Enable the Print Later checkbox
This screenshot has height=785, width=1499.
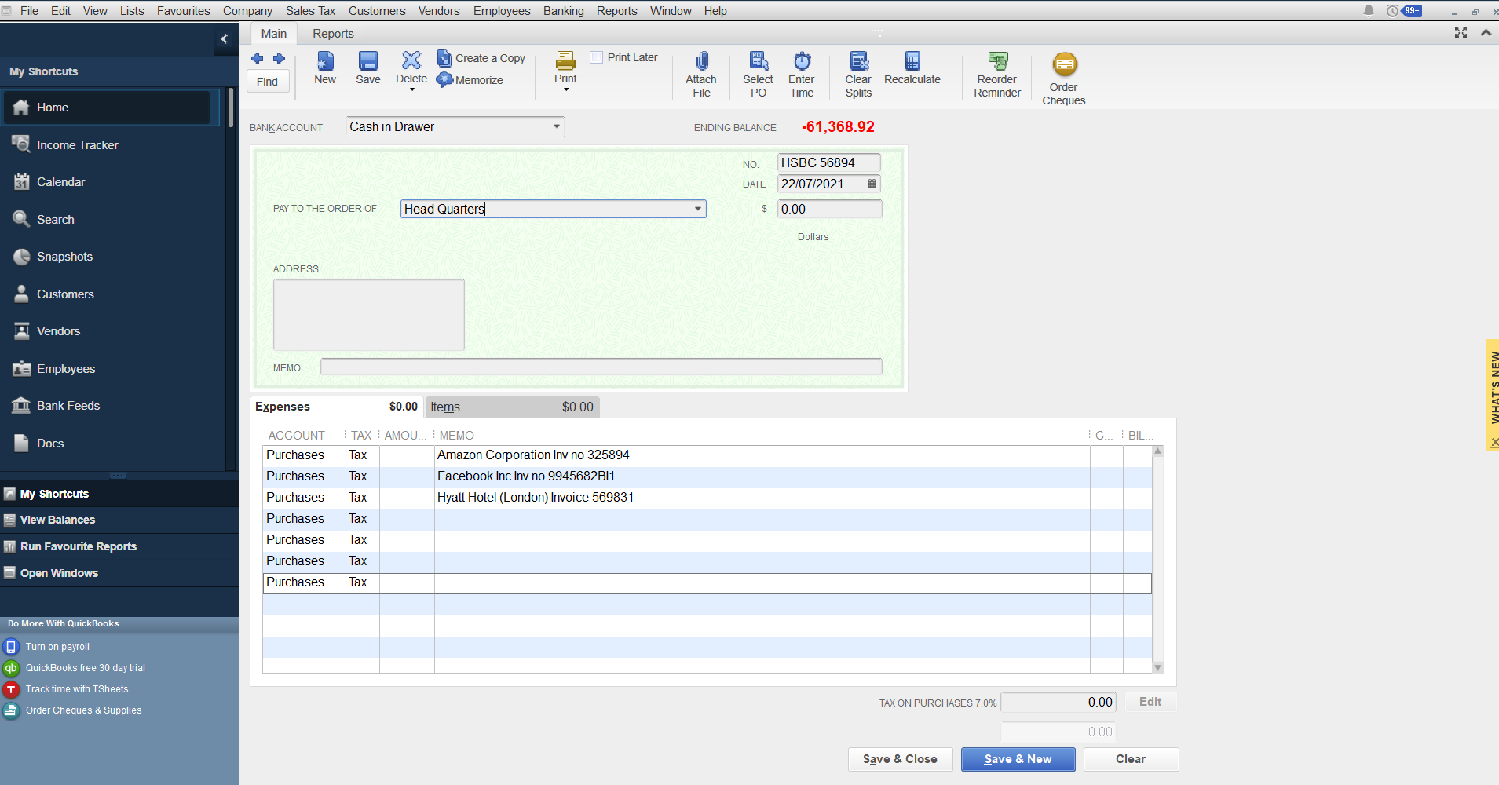tap(596, 57)
